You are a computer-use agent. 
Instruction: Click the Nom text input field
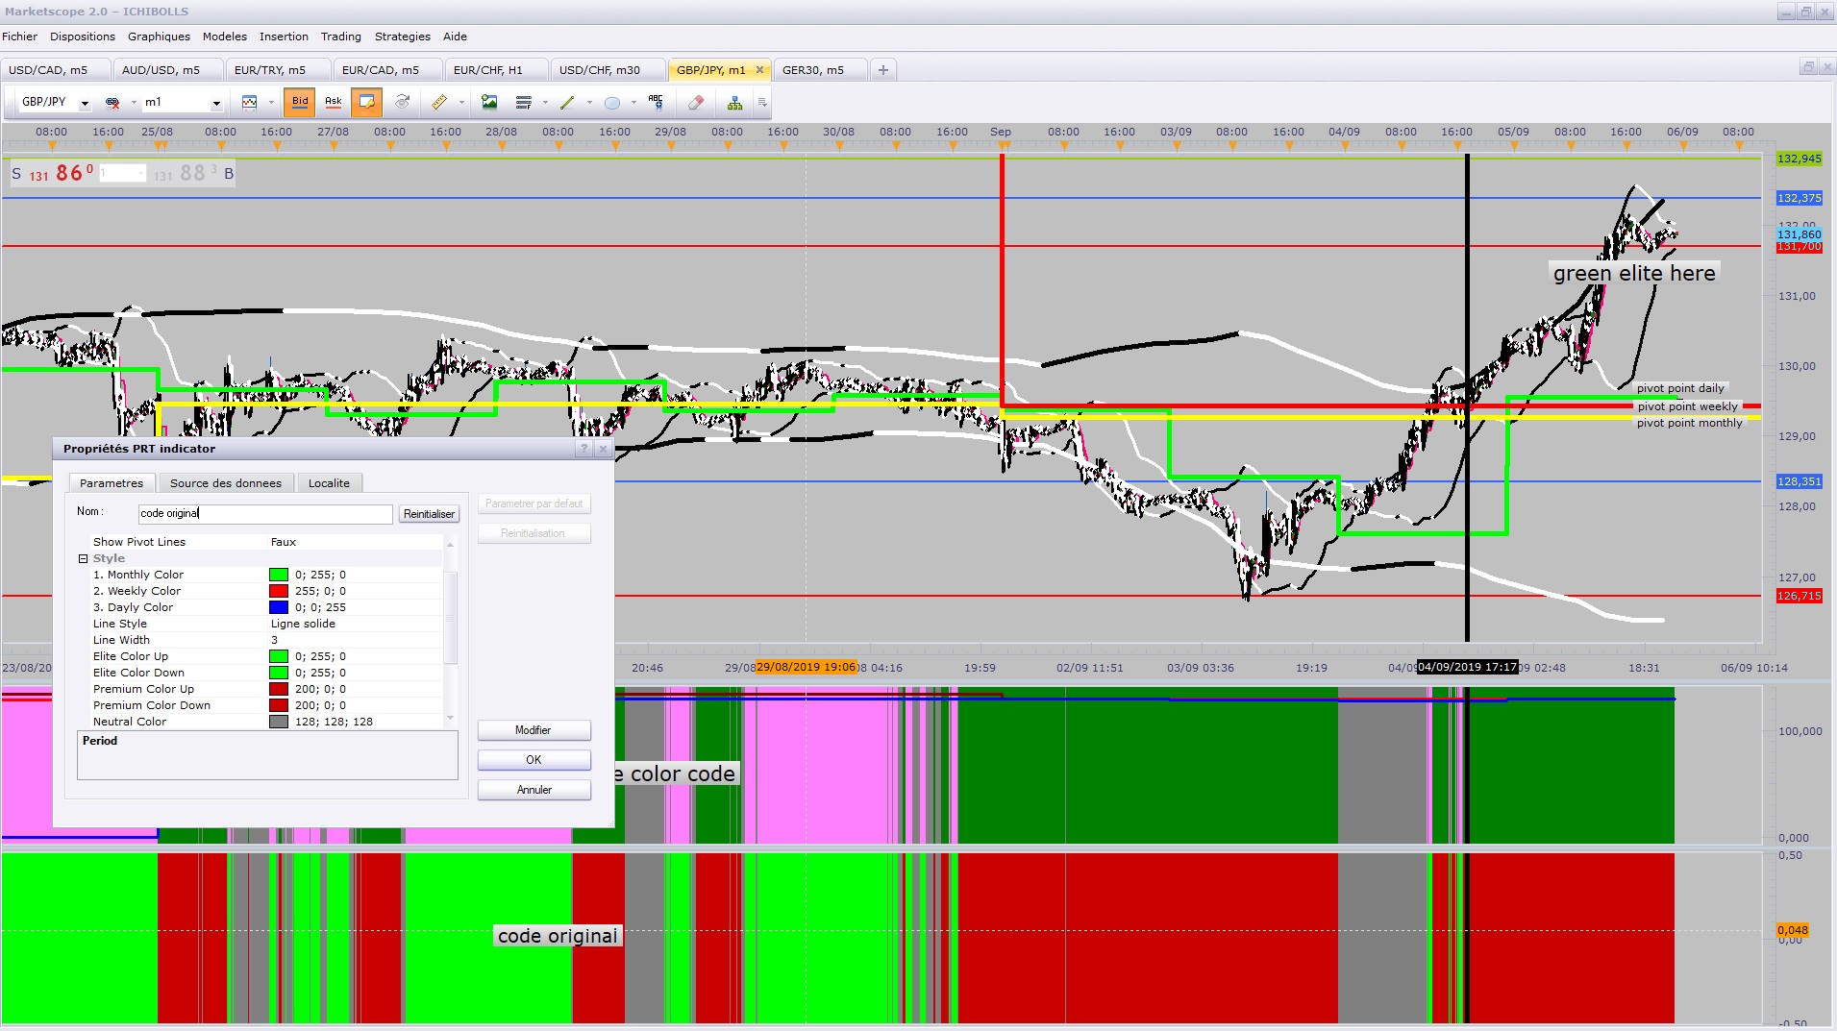[265, 513]
